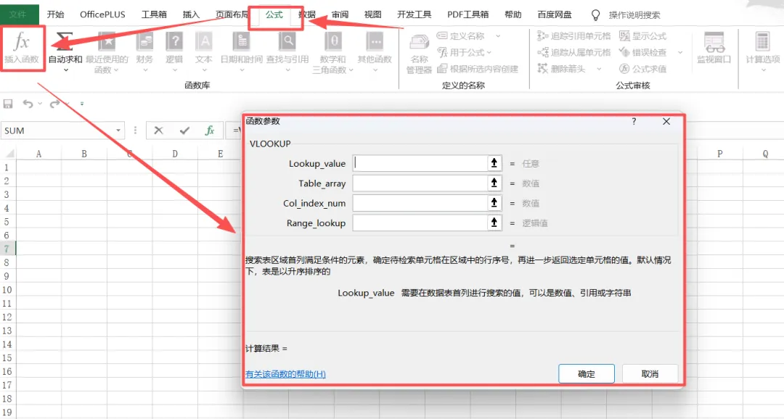784x419 pixels.
Task: Switch to the Formulas (公式) tab
Action: [x=274, y=14]
